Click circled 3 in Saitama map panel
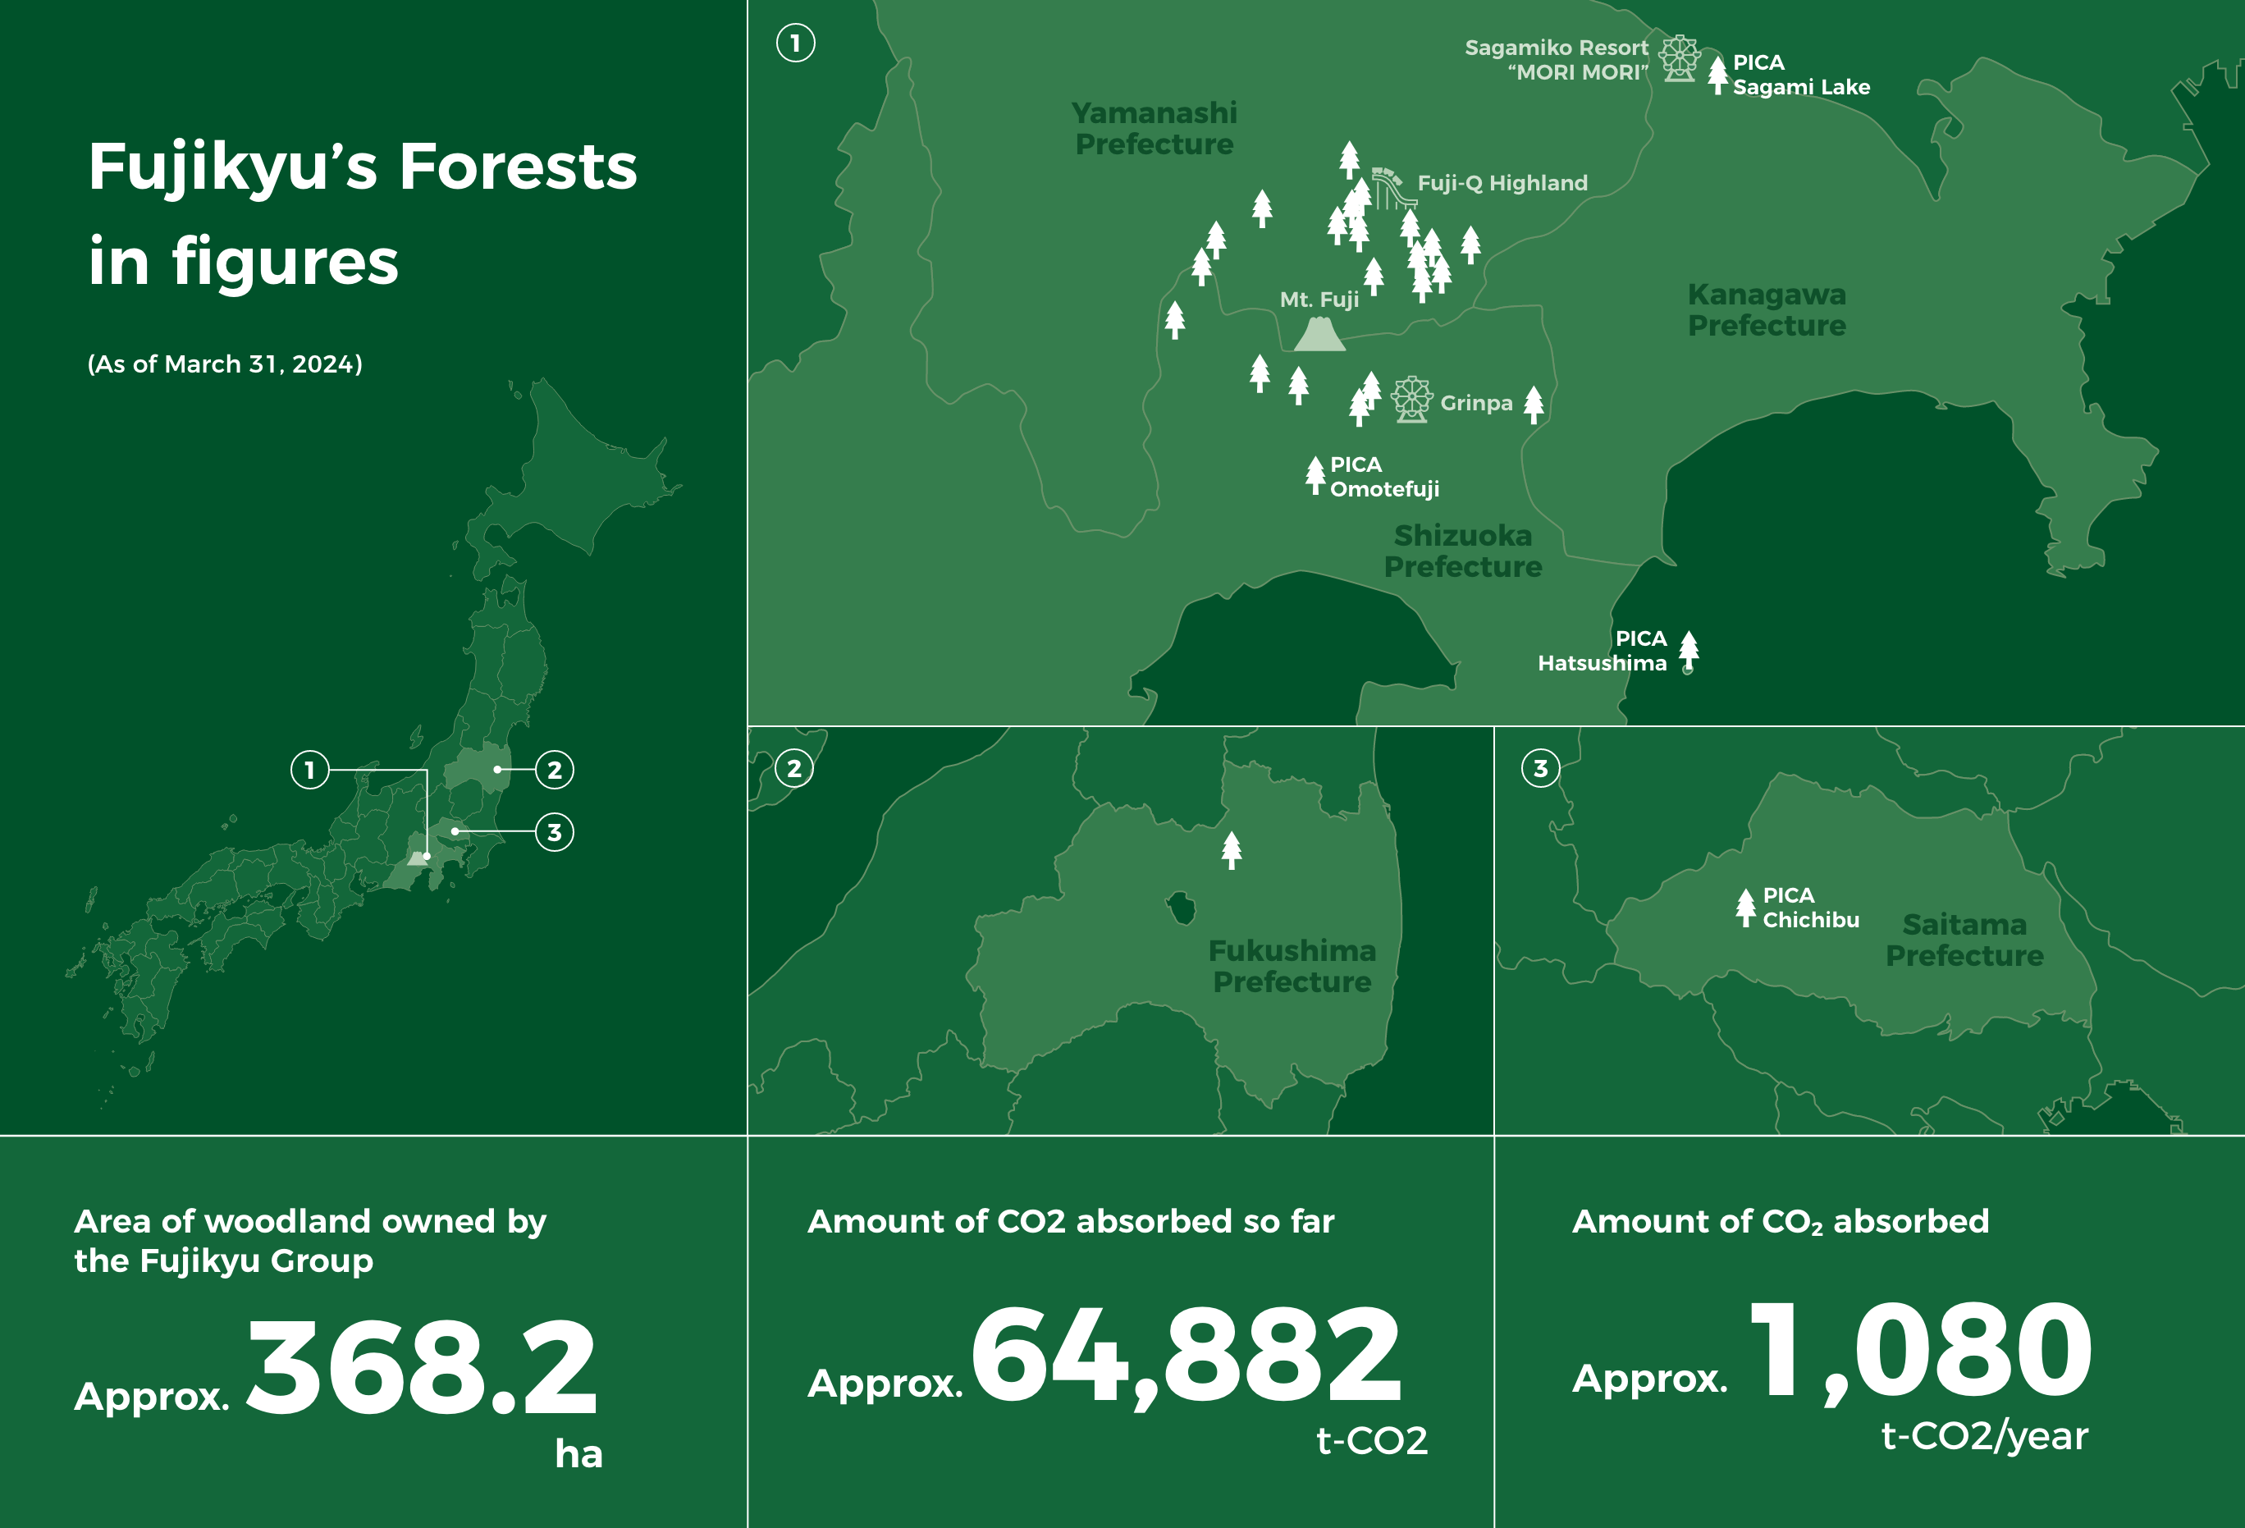This screenshot has height=1528, width=2245. pos(1541,769)
